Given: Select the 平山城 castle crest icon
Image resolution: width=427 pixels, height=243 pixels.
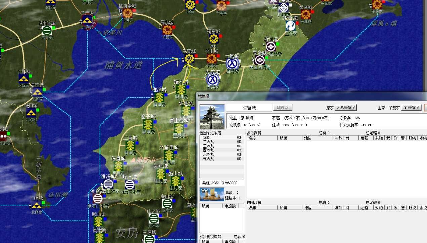Looking at the screenshot, I should [212, 59].
